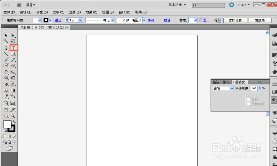Select the Rectangle tool
This screenshot has height=166, width=277.
(13, 54)
